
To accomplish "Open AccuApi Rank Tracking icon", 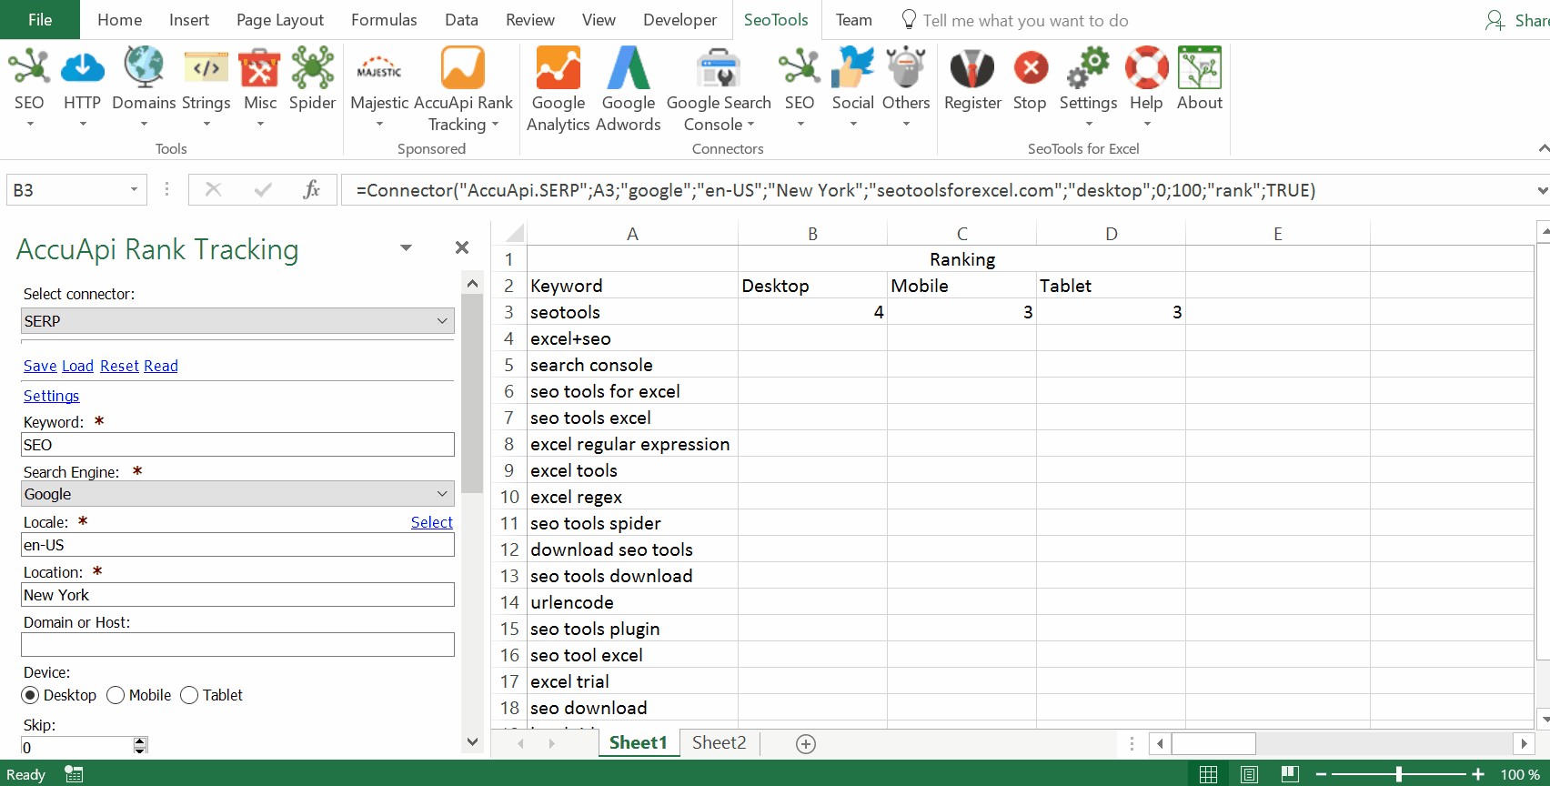I will click(463, 68).
